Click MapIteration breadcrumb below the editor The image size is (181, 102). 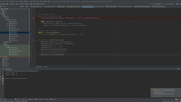39,67
